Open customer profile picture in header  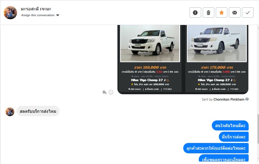[x=10, y=12]
